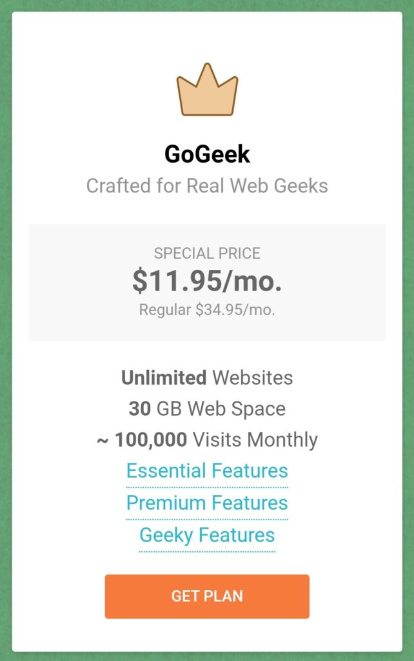Click the word Websites in the feature list
Viewport: 414px width, 661px height.
[252, 378]
